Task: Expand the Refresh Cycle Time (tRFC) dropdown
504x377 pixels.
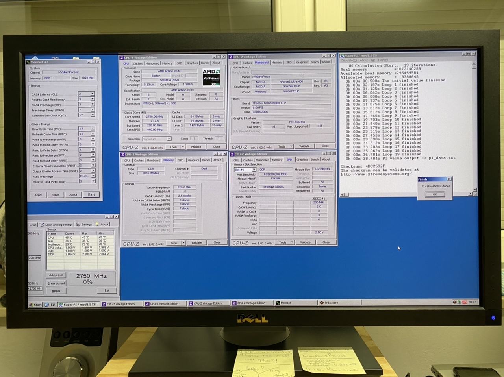Action: (93, 134)
